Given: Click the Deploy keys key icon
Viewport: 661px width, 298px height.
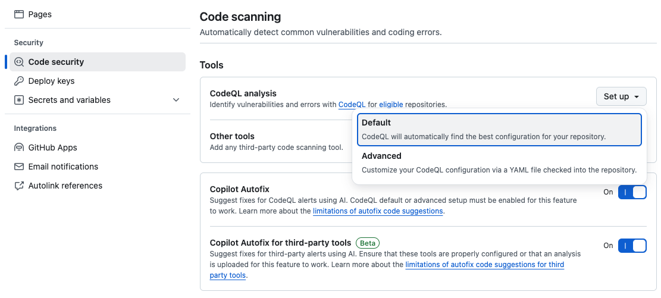Looking at the screenshot, I should (x=18, y=81).
